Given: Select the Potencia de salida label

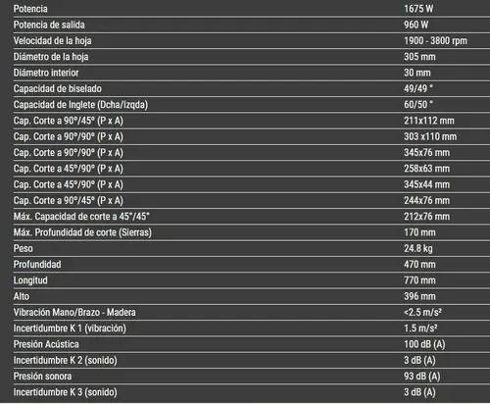Looking at the screenshot, I should (x=49, y=25).
